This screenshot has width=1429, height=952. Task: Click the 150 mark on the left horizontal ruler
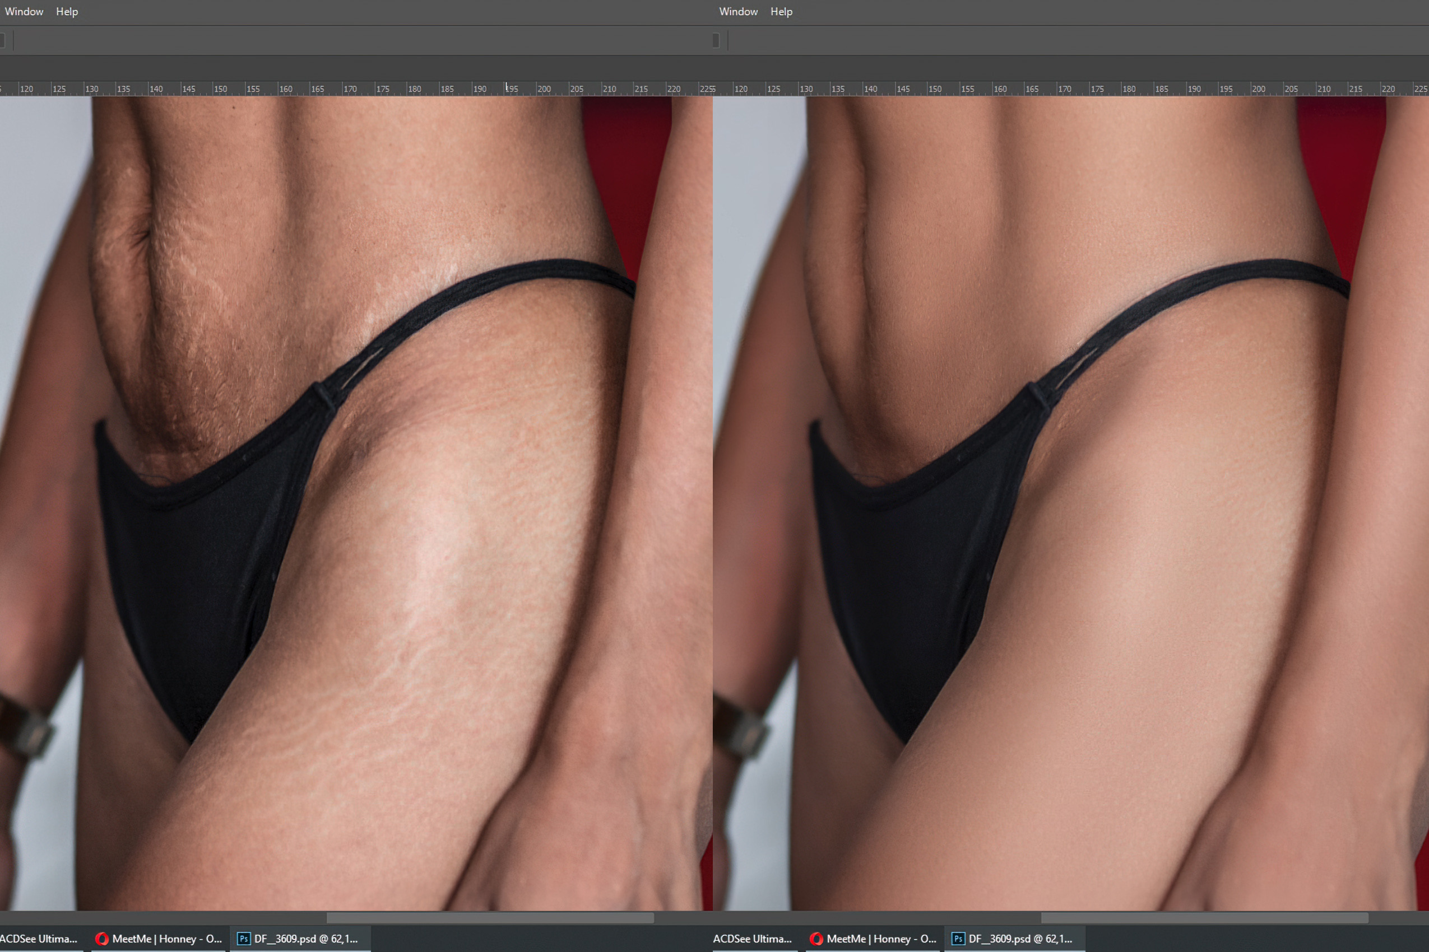point(217,88)
